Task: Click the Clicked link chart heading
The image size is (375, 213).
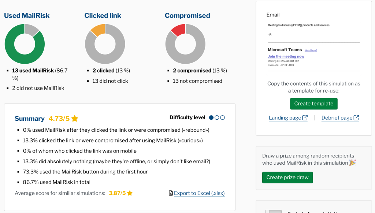Action: click(x=103, y=15)
